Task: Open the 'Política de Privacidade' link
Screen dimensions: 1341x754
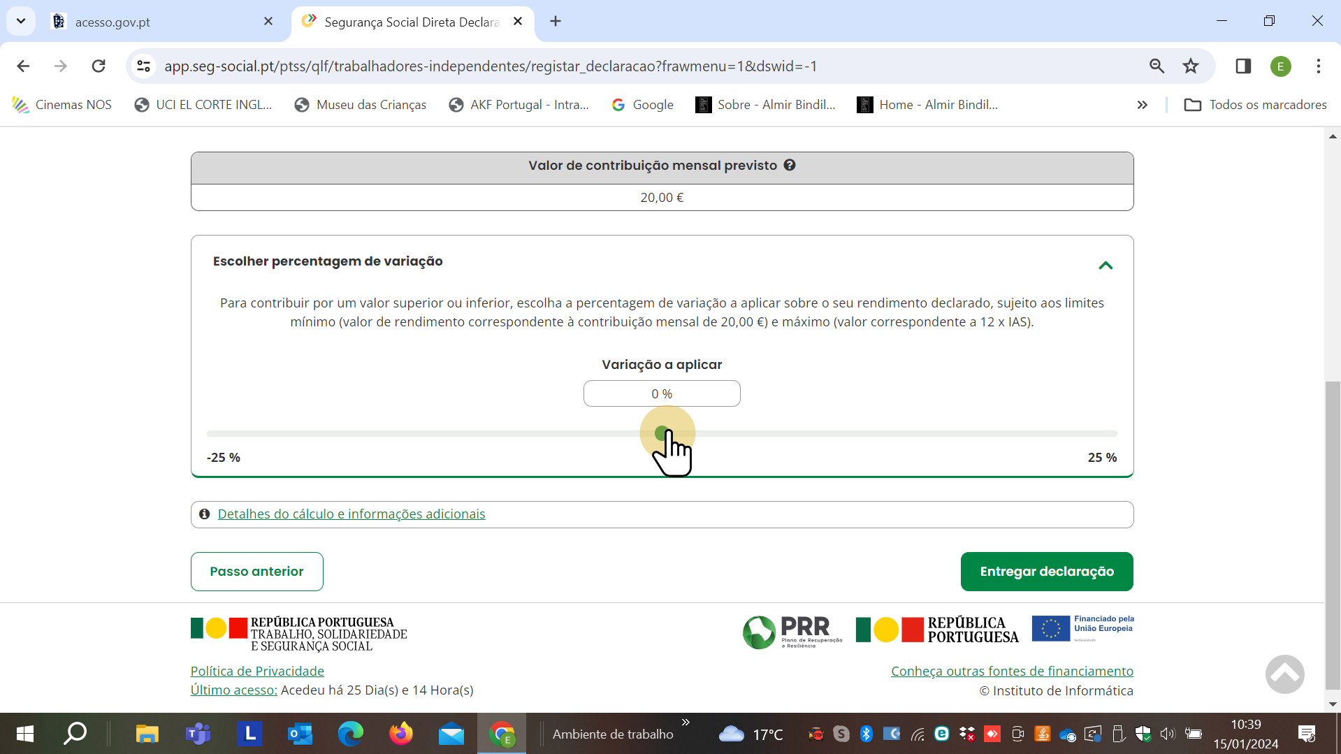Action: click(x=256, y=670)
